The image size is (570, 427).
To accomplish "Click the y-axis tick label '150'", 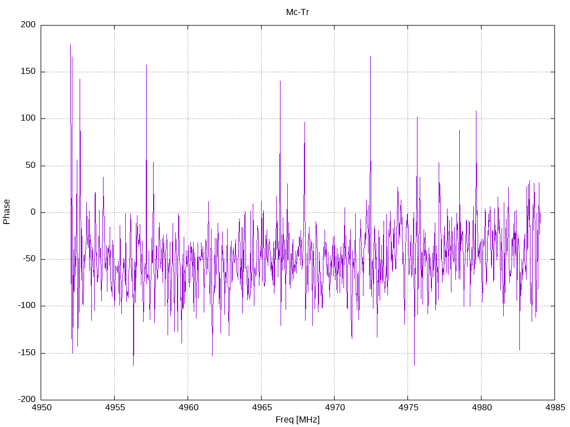I will [x=28, y=72].
